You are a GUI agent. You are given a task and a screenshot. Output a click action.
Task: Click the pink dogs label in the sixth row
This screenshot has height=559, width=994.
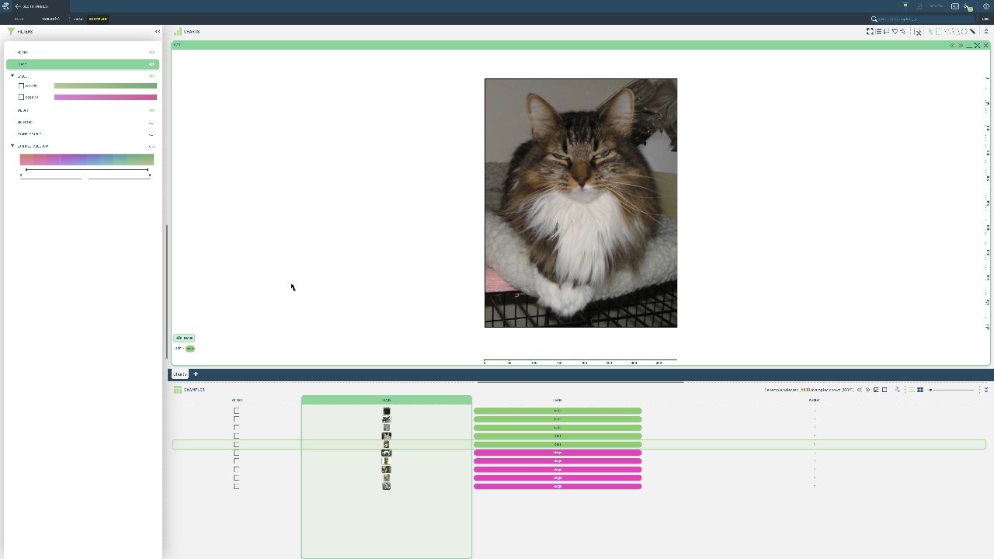click(x=558, y=453)
